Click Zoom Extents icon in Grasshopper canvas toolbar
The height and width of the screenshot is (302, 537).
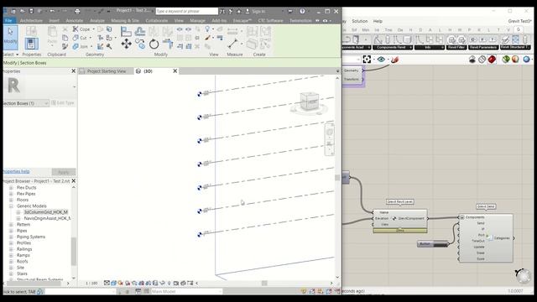[367, 60]
